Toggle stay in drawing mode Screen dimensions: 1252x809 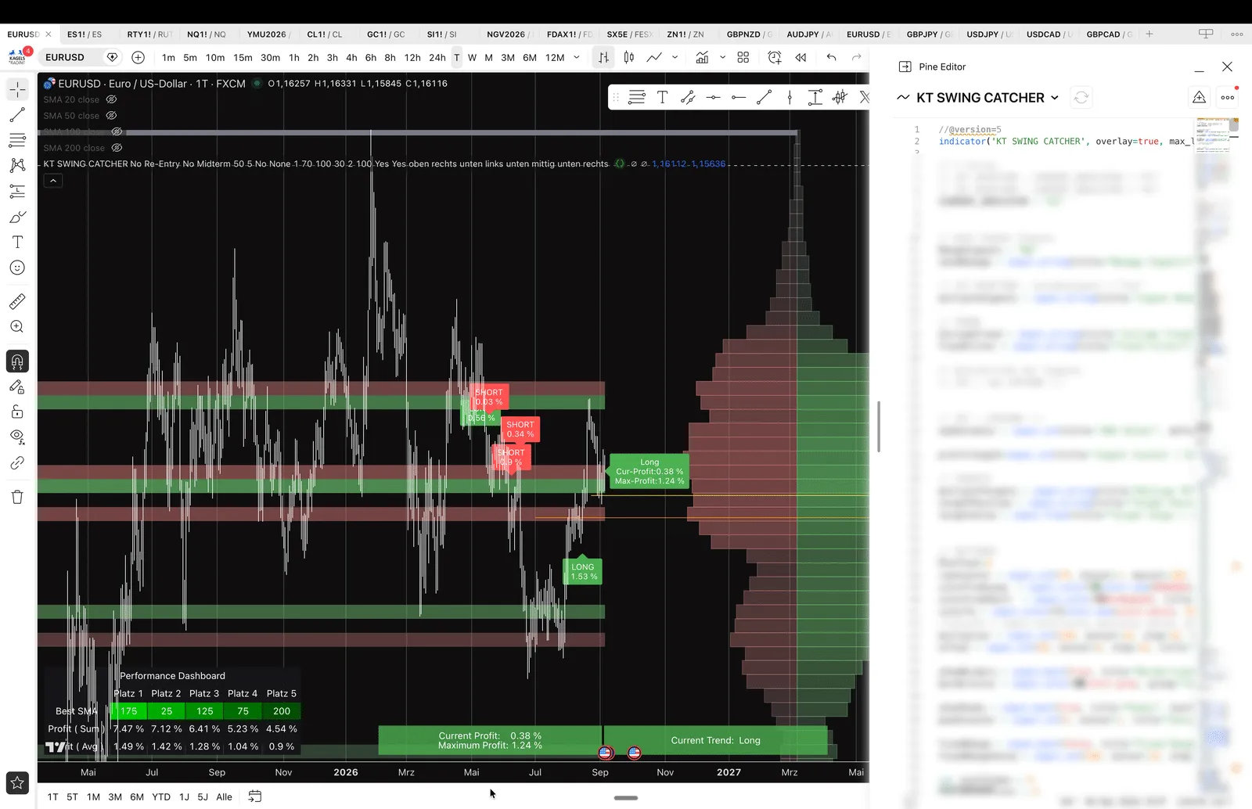tap(17, 387)
